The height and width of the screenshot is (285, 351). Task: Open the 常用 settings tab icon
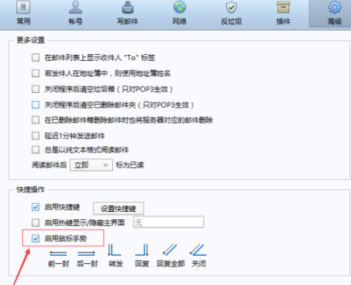[23, 7]
